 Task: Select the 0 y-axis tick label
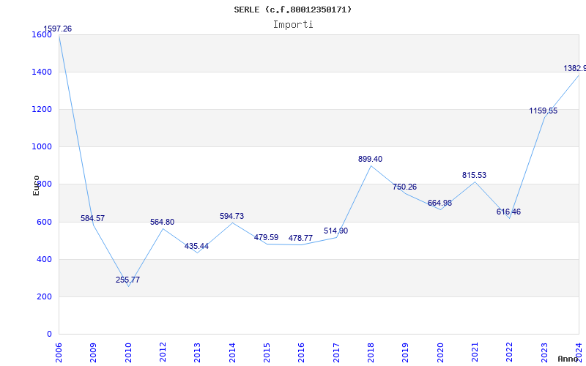click(x=49, y=334)
